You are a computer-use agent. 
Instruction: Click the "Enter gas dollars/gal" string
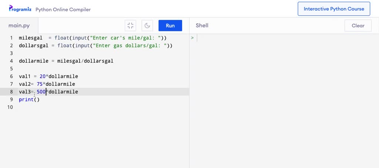click(x=130, y=45)
